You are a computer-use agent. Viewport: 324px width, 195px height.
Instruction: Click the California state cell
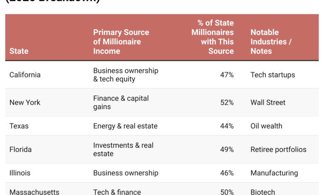[25, 75]
